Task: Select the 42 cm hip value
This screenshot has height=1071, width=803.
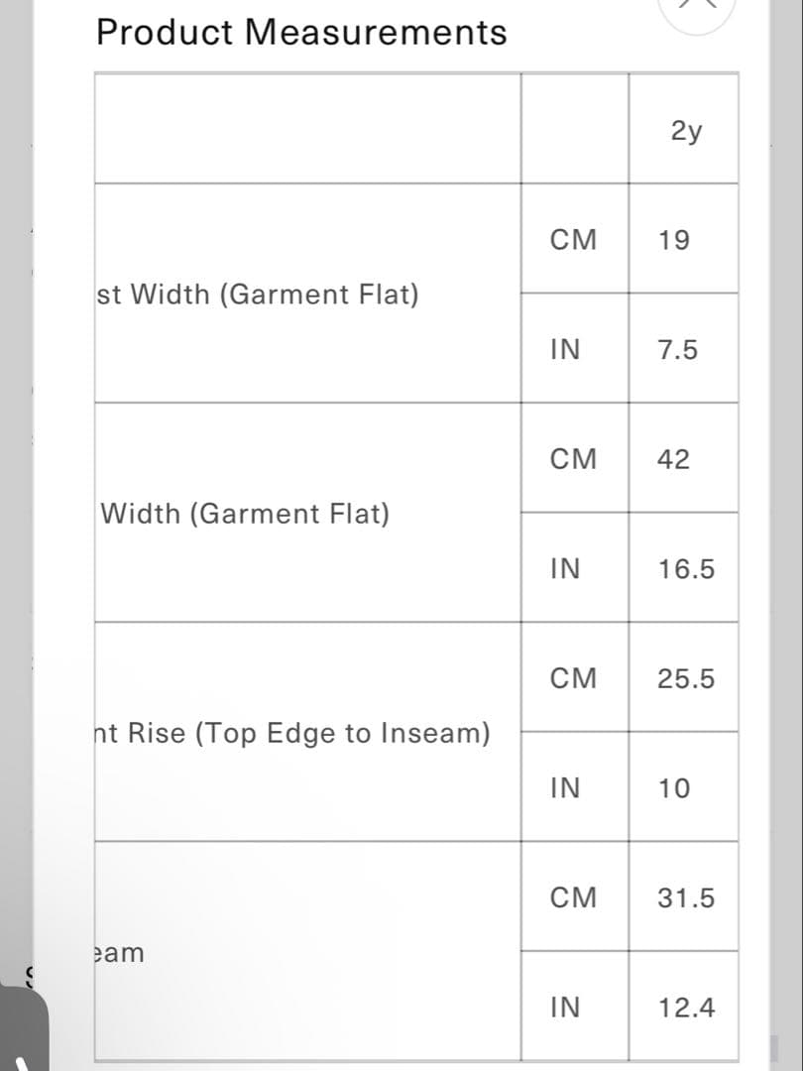Action: [x=674, y=460]
